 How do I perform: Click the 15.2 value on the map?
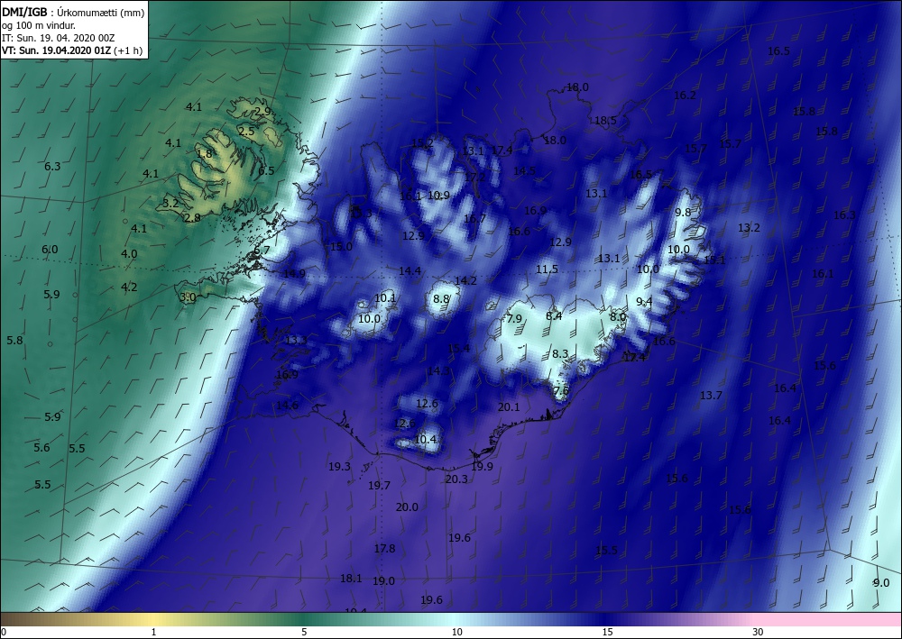point(422,143)
